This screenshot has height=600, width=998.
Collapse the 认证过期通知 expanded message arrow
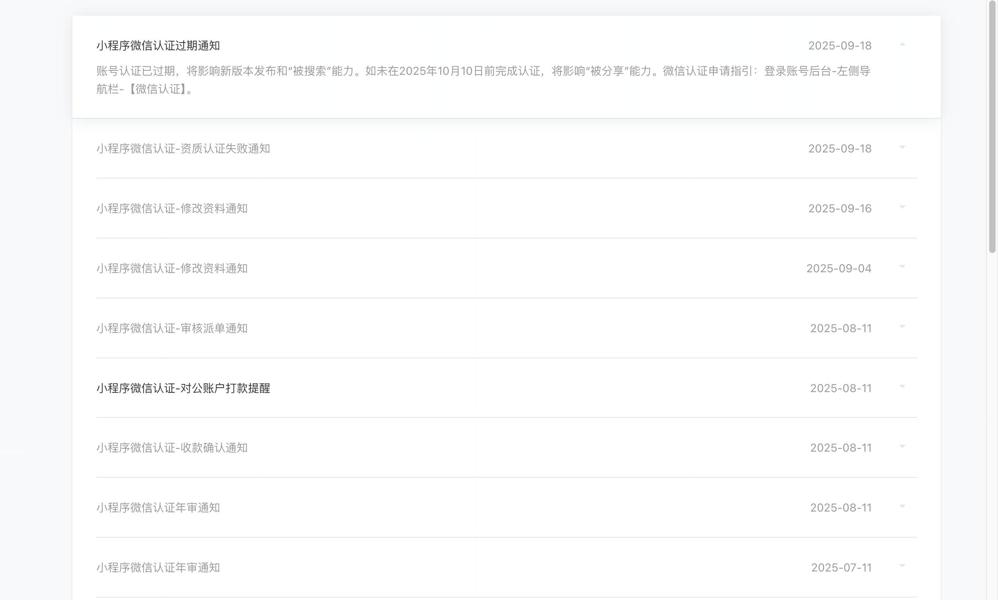[x=902, y=45]
